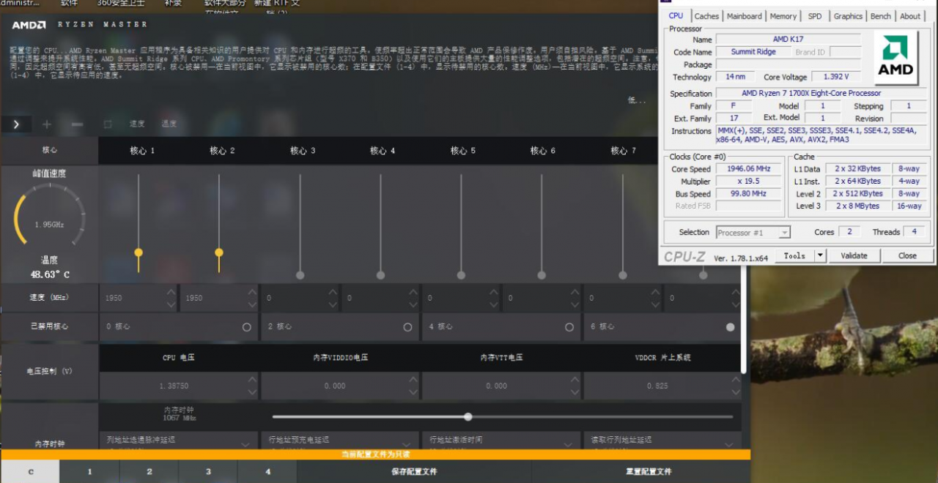938x483 pixels.
Task: Click the Validate button in CPU-Z
Action: (x=854, y=255)
